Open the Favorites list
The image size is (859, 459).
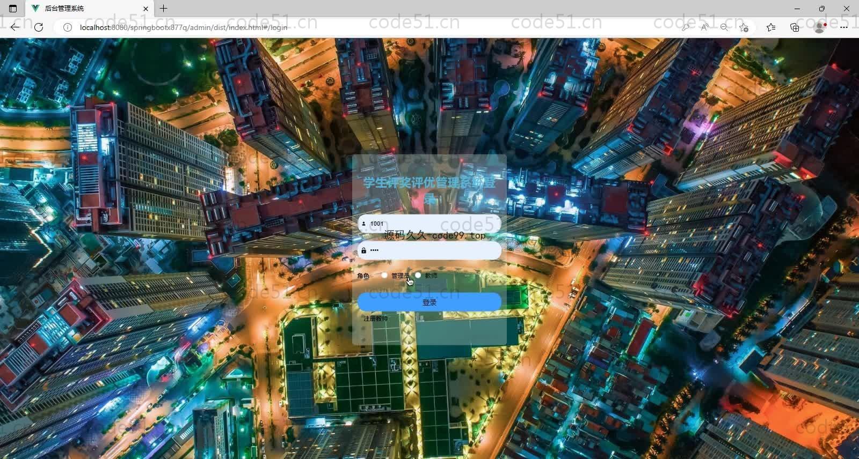[x=771, y=27]
